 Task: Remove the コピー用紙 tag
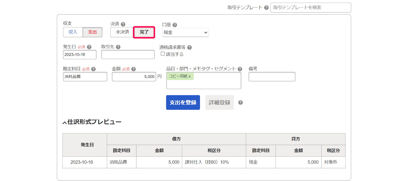pyautogui.click(x=189, y=76)
